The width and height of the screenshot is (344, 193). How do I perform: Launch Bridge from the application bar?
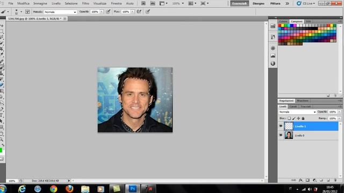tap(144, 3)
